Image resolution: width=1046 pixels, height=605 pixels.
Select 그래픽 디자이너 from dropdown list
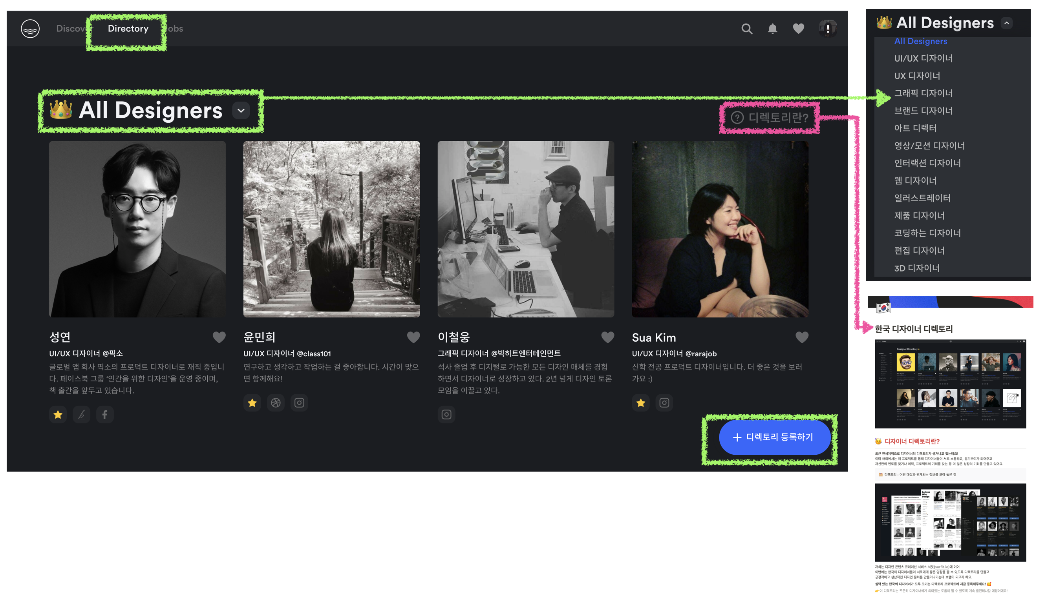(923, 93)
